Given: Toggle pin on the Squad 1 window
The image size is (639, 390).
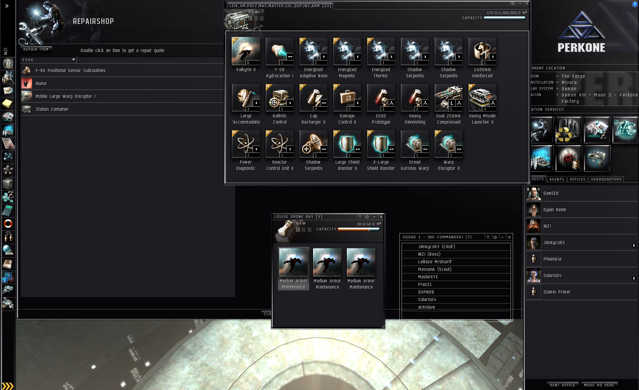Looking at the screenshot, I should point(495,237).
